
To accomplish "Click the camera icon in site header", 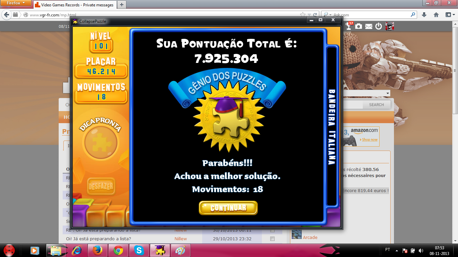I will 359,26.
